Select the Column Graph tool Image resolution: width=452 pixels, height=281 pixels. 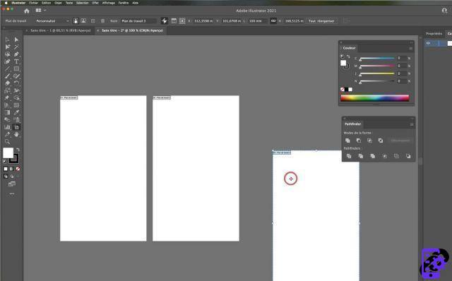click(x=8, y=127)
